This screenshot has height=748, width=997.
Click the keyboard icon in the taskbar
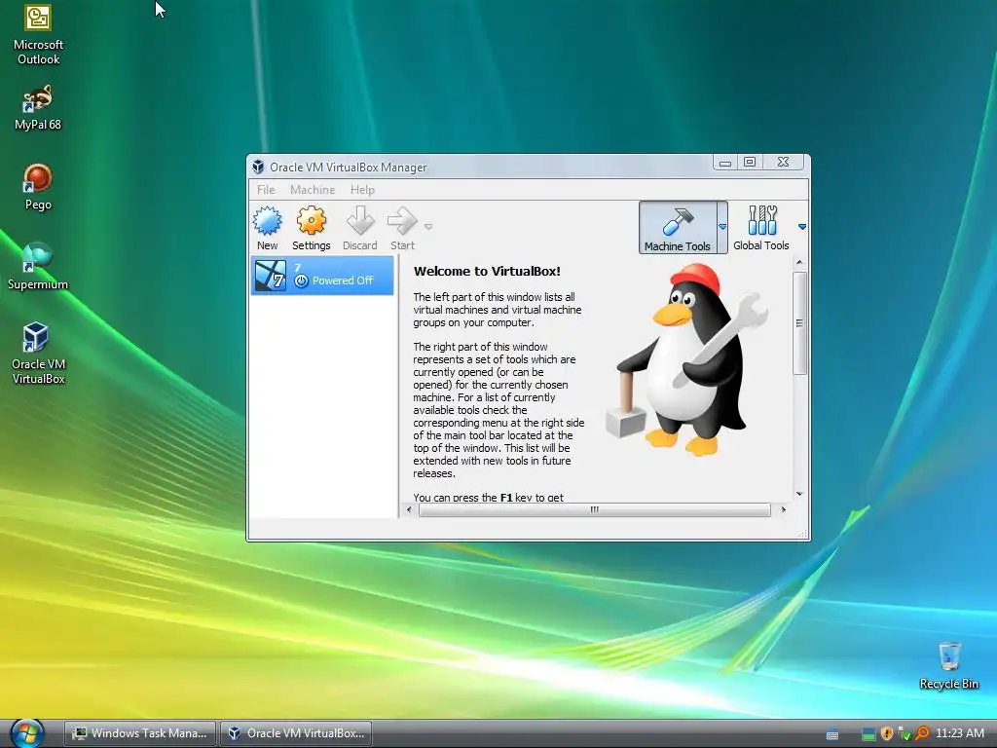[832, 734]
